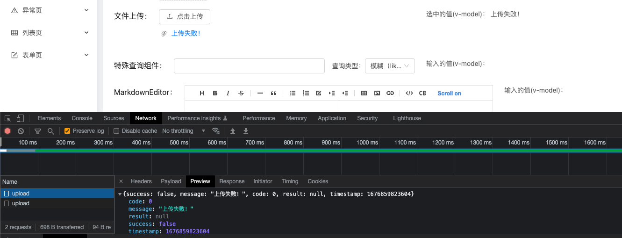
Task: Toggle bold formatting in MarkdownEditor
Action: [215, 93]
